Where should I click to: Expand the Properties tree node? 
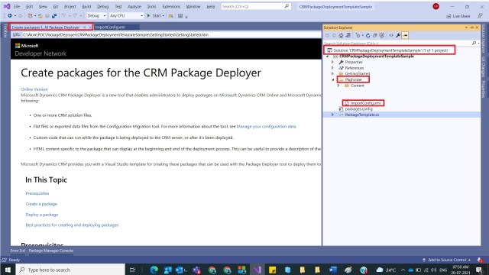[332, 62]
